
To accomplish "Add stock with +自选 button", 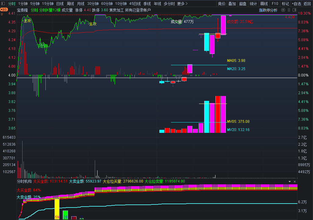I will click(296, 4).
